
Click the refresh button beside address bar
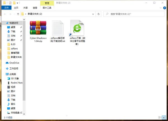click(99, 14)
